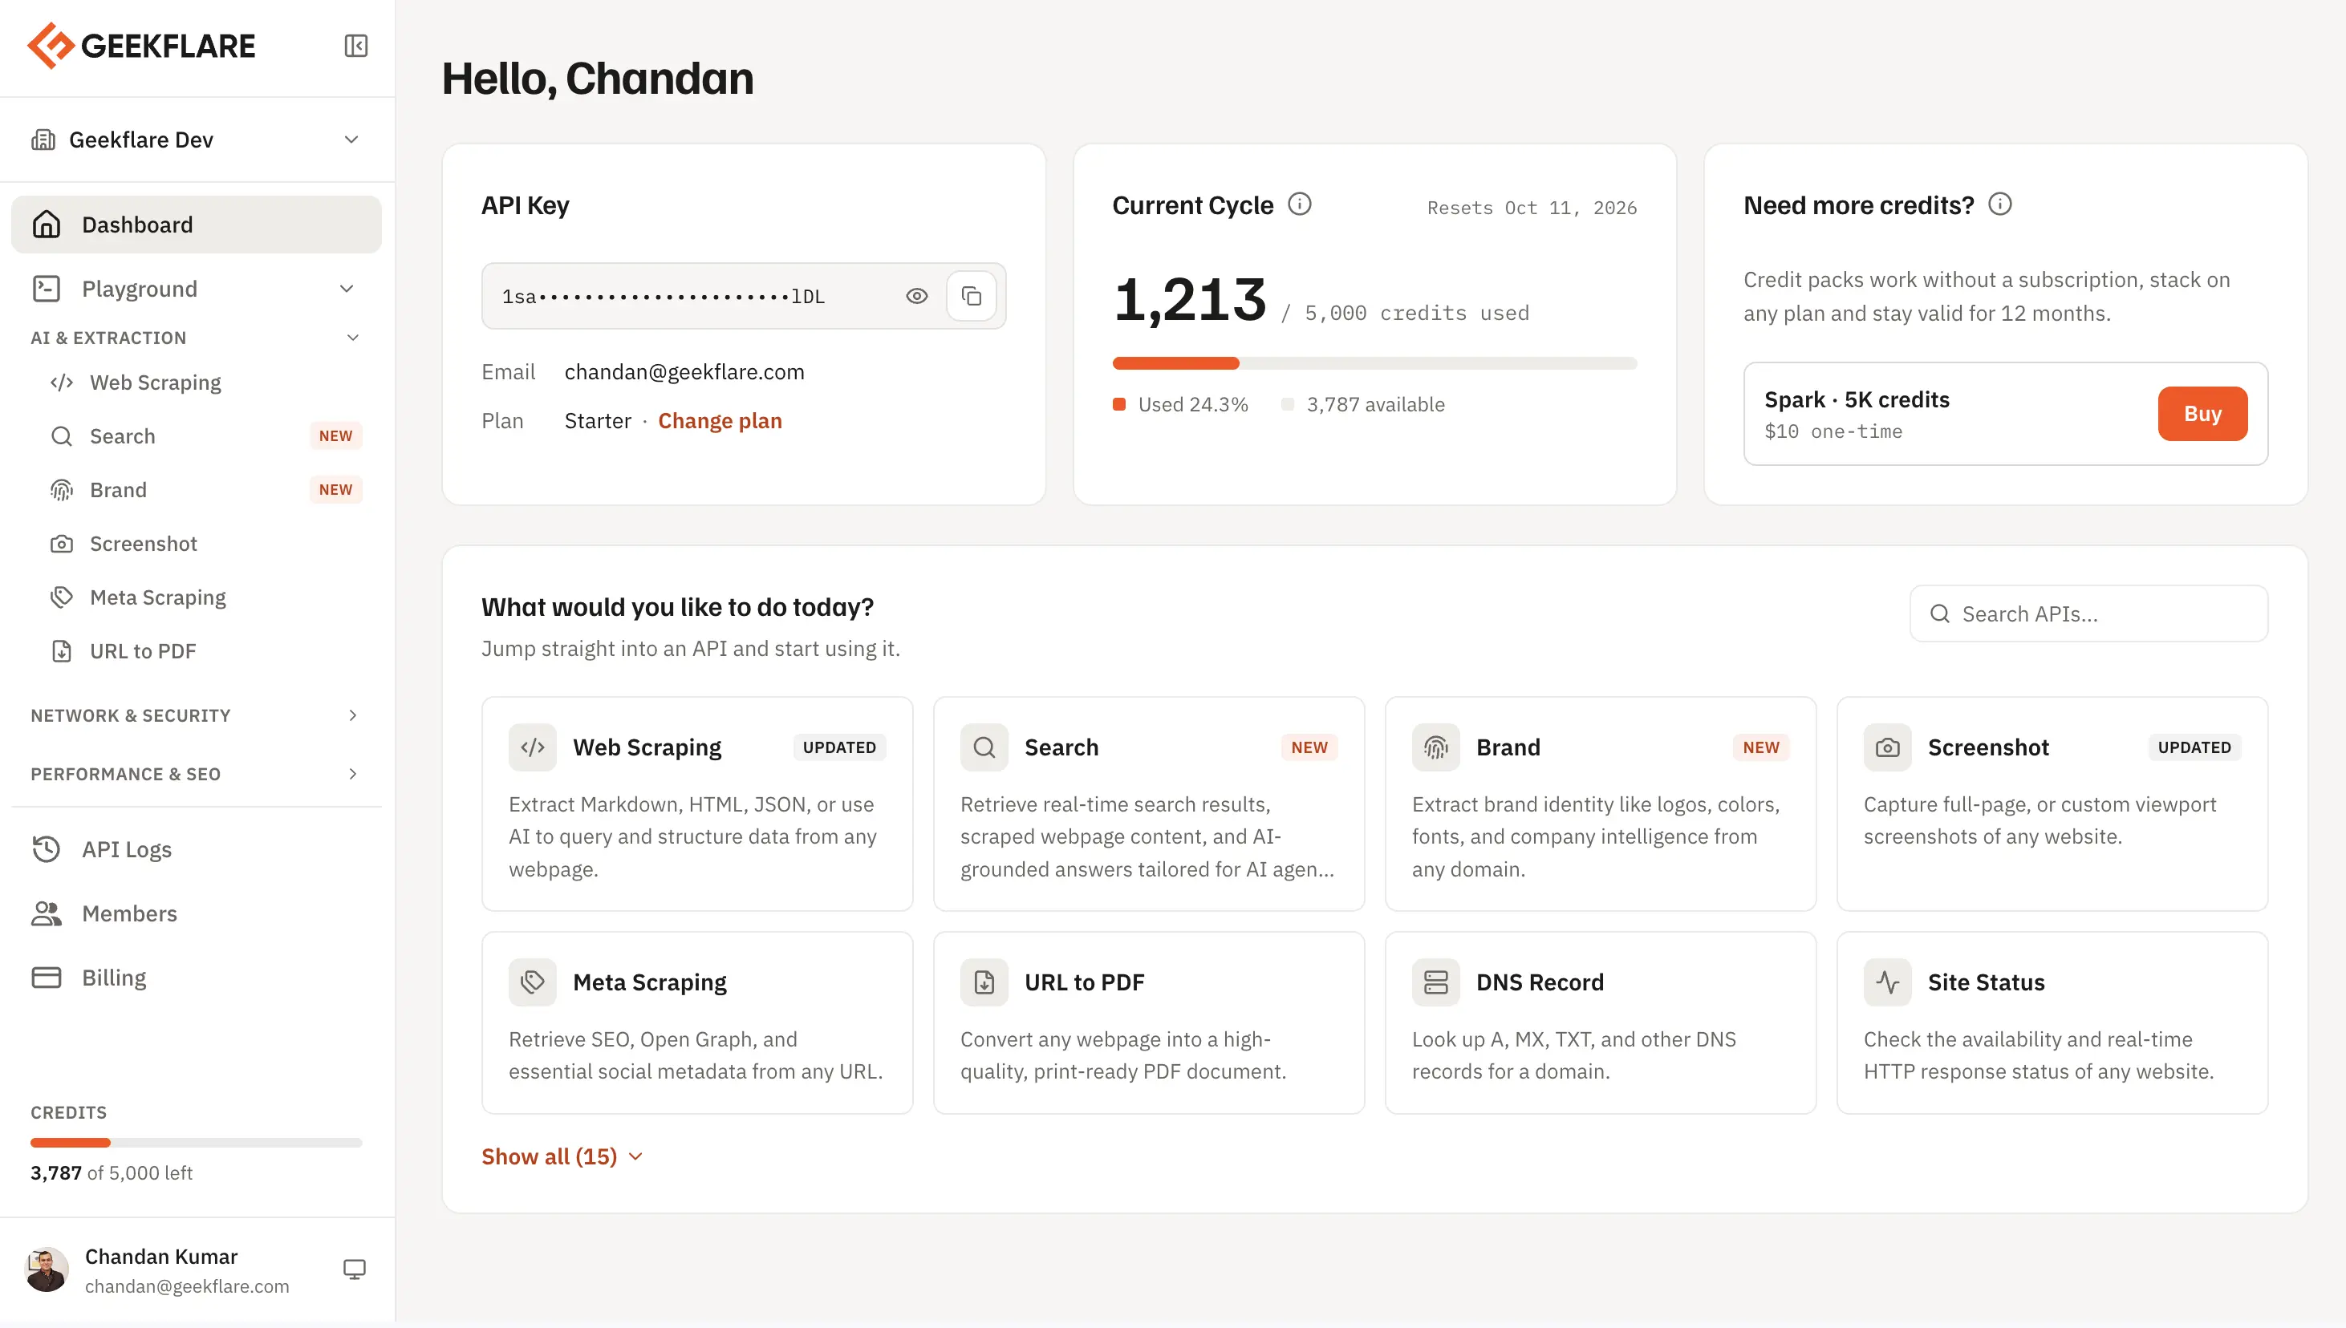Focus the Search APIs field
Screen dimensions: 2346x1328
point(2088,613)
